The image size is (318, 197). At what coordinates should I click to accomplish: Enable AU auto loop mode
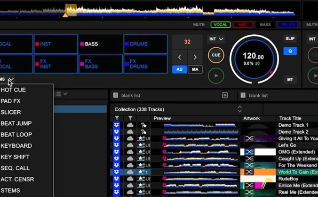[179, 69]
